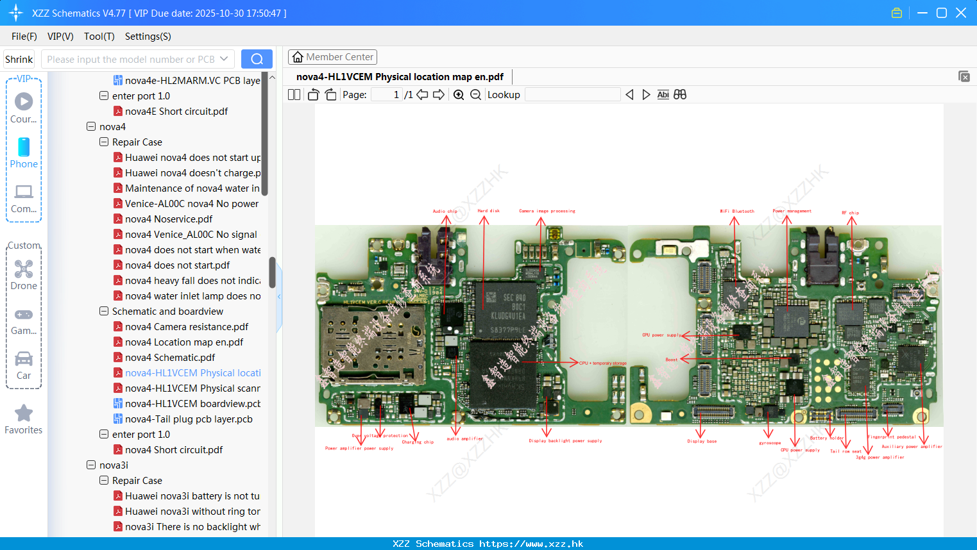
Task: Click the blue search magnifier button
Action: pyautogui.click(x=257, y=59)
